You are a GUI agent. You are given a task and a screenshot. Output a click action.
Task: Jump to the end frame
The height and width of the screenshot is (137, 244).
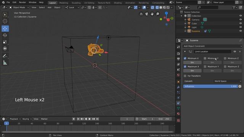click(x=97, y=119)
